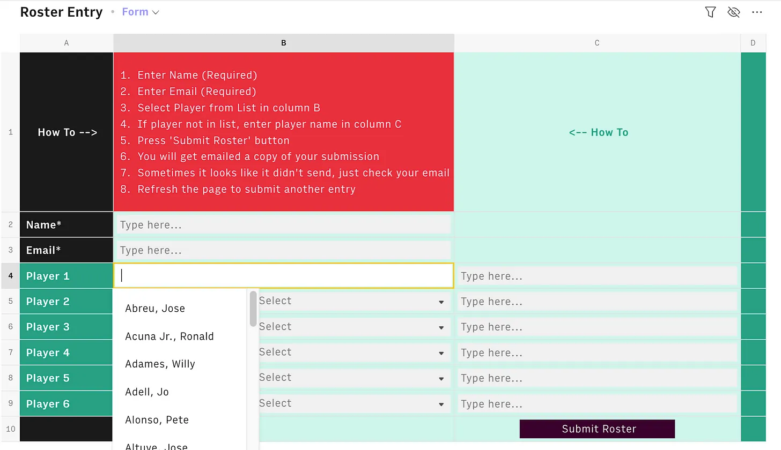The width and height of the screenshot is (781, 450).
Task: Select column C header
Action: tap(597, 43)
